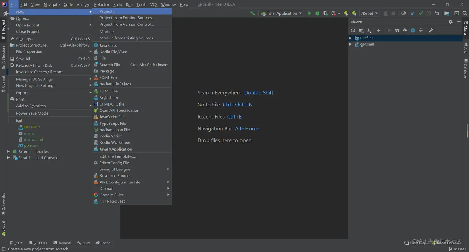Open the profiler dropdown arrow
The height and width of the screenshot is (252, 469).
click(339, 13)
